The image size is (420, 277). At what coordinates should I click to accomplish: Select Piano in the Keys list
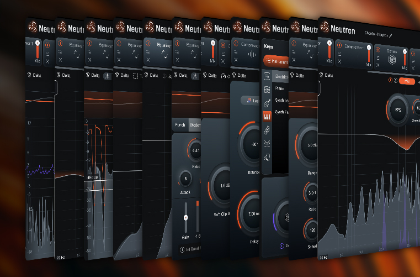(x=279, y=88)
